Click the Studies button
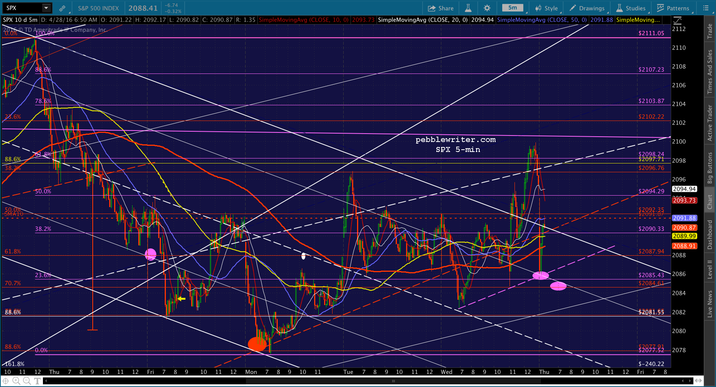Viewport: 716px width, 387px height. 631,8
